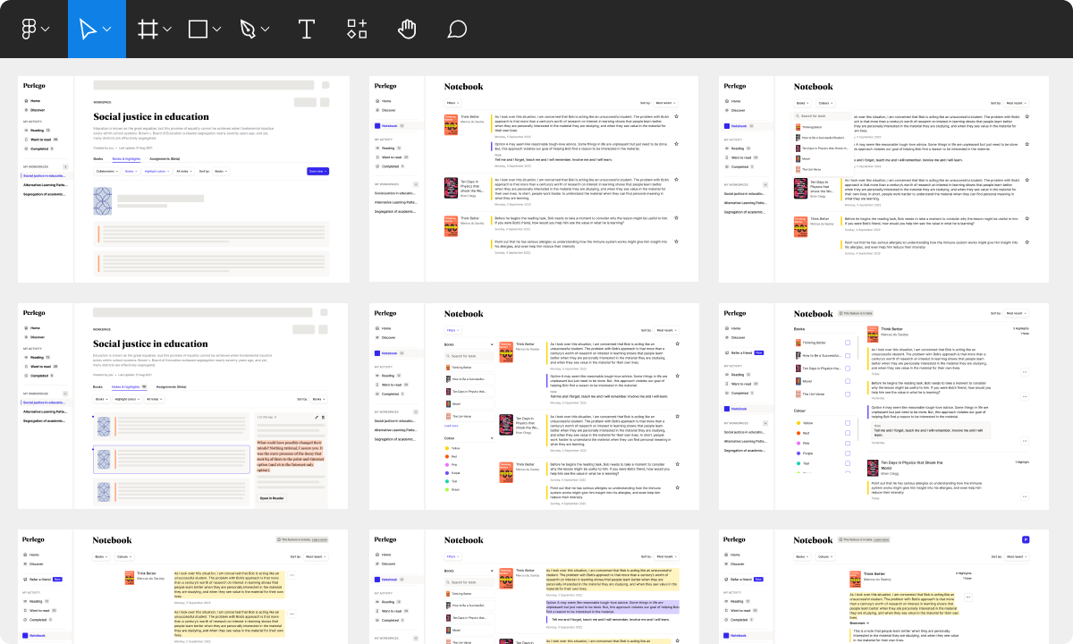Select the Hand tool
Image resolution: width=1073 pixels, height=644 pixels.
coord(407,29)
